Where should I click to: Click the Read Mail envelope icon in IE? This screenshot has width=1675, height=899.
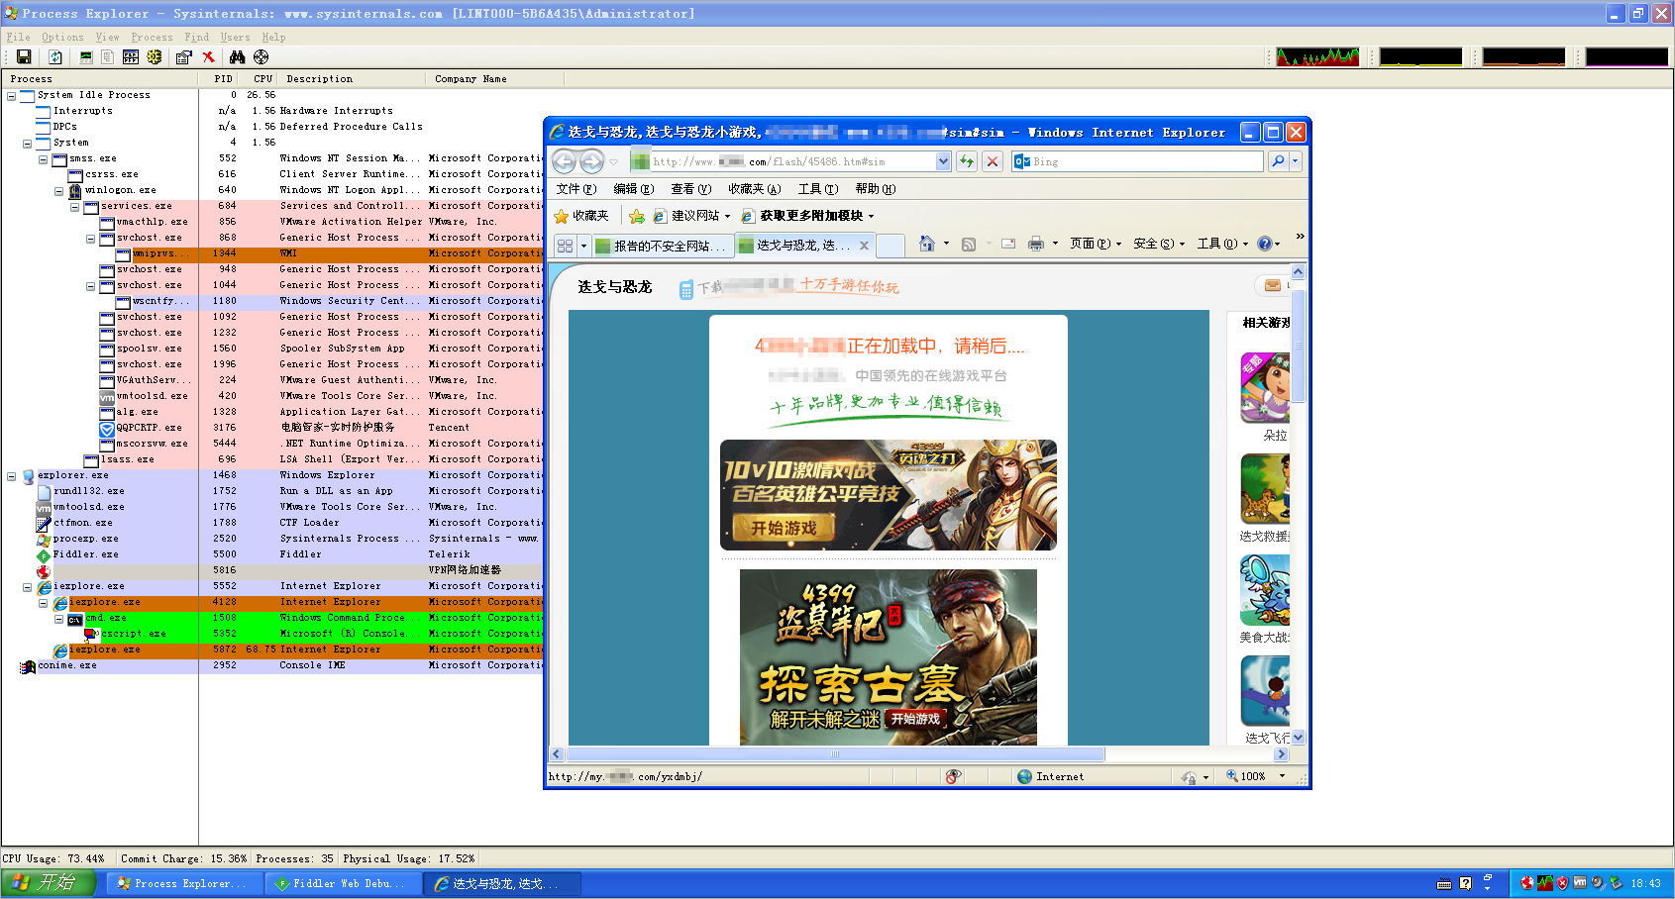1008,244
